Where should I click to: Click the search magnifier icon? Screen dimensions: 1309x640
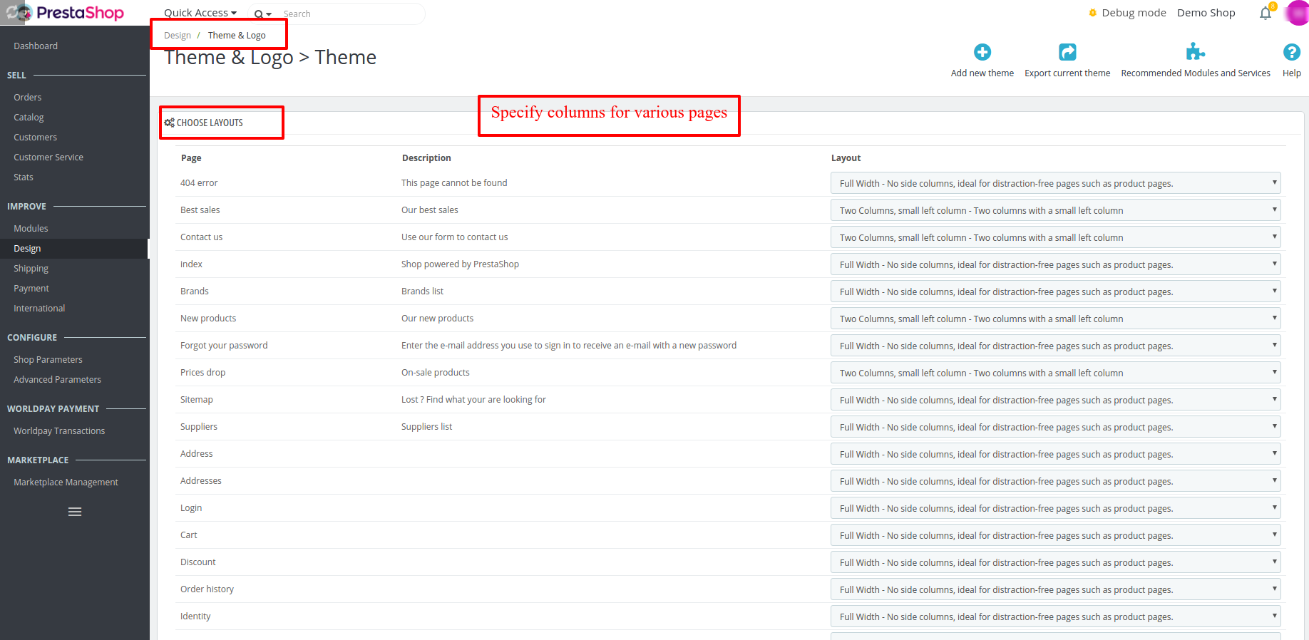pyautogui.click(x=259, y=14)
